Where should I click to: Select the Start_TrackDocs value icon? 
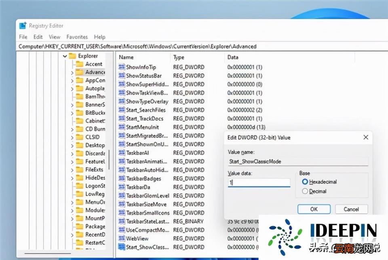pos(122,118)
